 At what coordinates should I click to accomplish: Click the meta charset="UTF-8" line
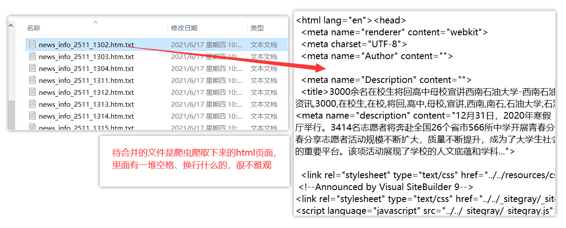click(354, 44)
